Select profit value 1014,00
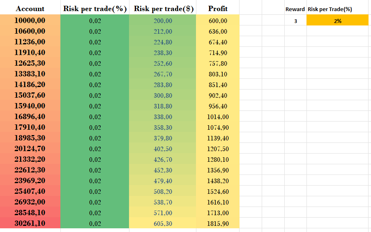The width and height of the screenshot is (371, 232). coord(217,117)
